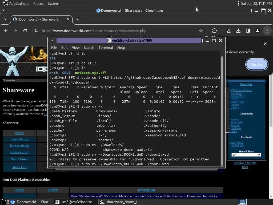Open the Places menu
This screenshot has height=205, width=273.
click(x=38, y=3)
